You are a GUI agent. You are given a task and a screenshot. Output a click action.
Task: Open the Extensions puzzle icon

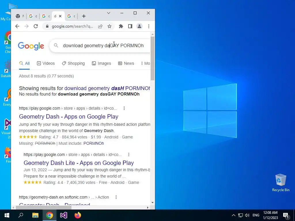pos(121,26)
